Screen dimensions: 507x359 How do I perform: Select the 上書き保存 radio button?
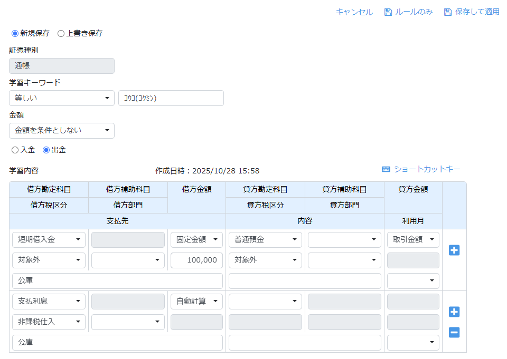pyautogui.click(x=61, y=33)
